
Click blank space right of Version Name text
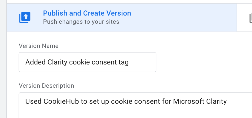coord(142,62)
